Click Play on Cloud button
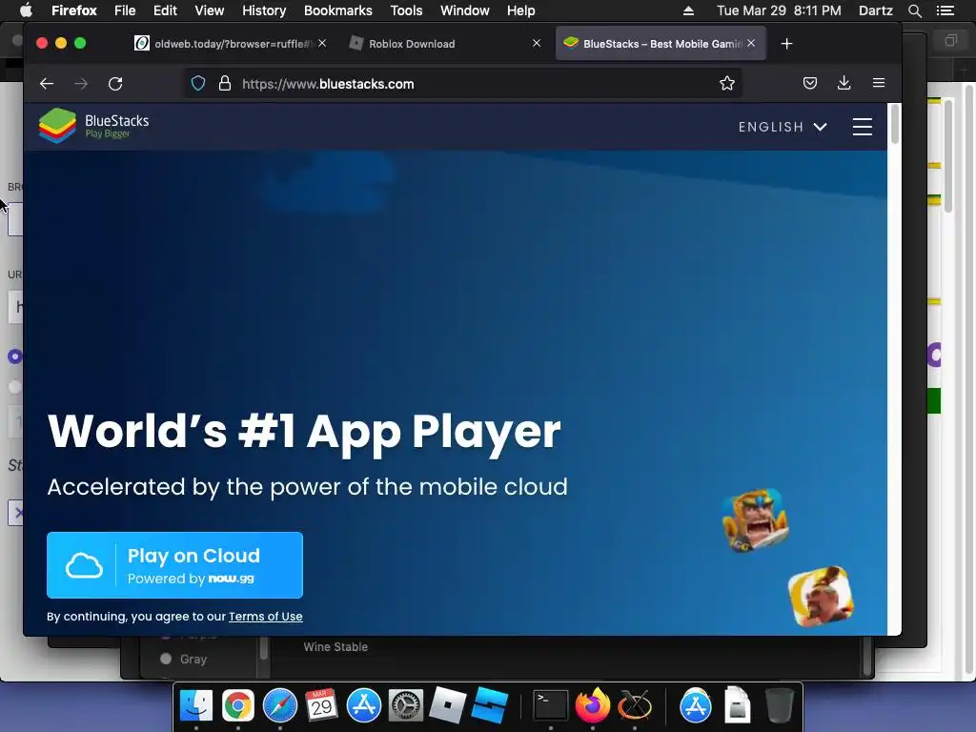Screen dimensions: 976x732 [175, 565]
